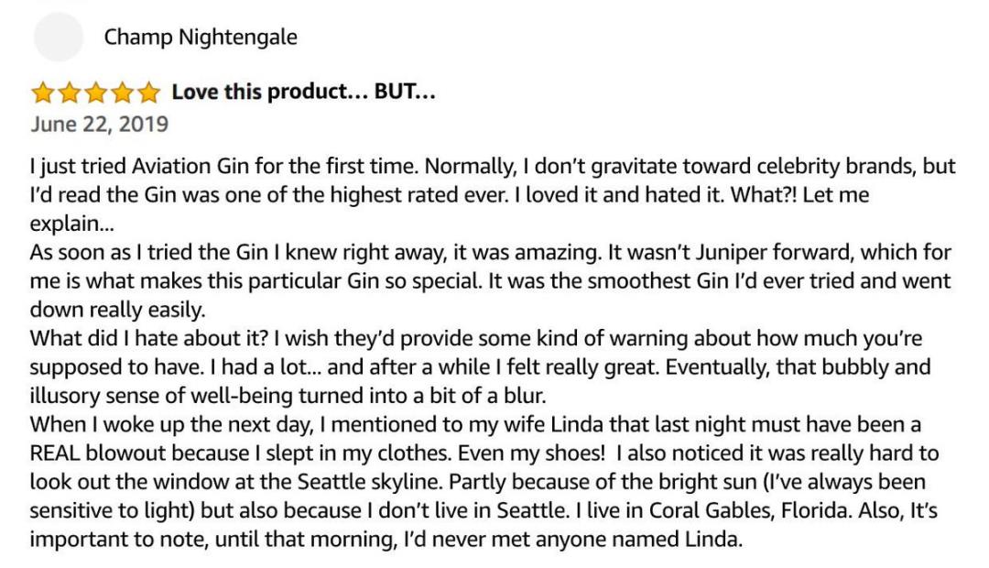
Task: Click the fifth gold rating star
Action: tap(149, 93)
